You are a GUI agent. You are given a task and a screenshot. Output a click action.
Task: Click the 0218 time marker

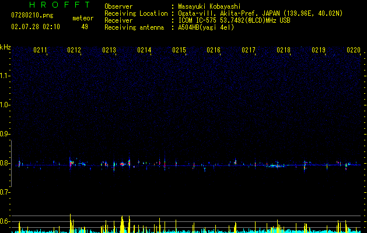(284, 50)
